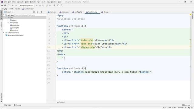
Task: Open the TODO tool window
Action: pos(8,105)
